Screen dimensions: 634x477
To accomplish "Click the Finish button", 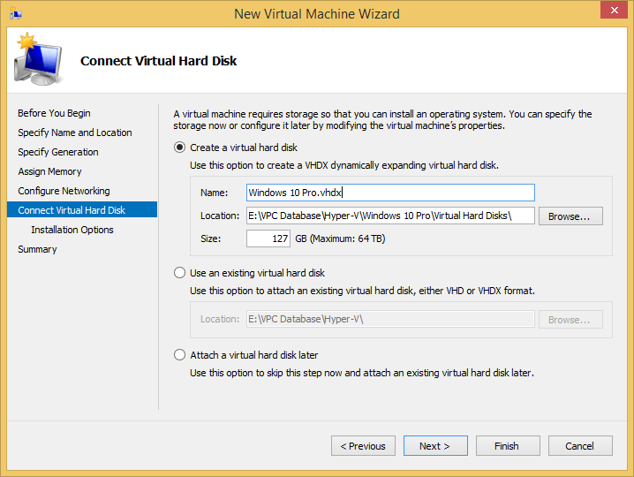I will point(507,446).
